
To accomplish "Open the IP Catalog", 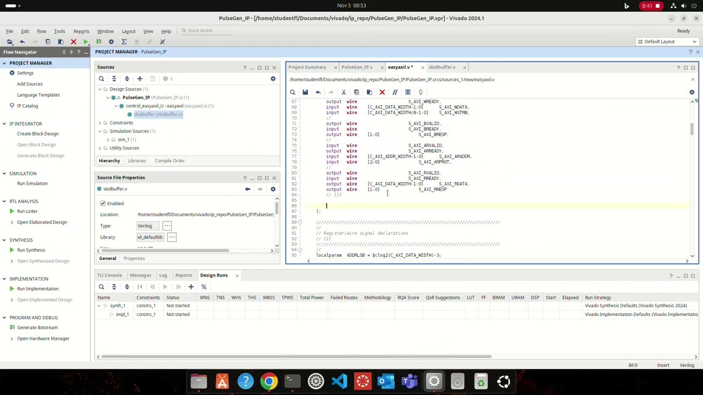I will [x=27, y=106].
